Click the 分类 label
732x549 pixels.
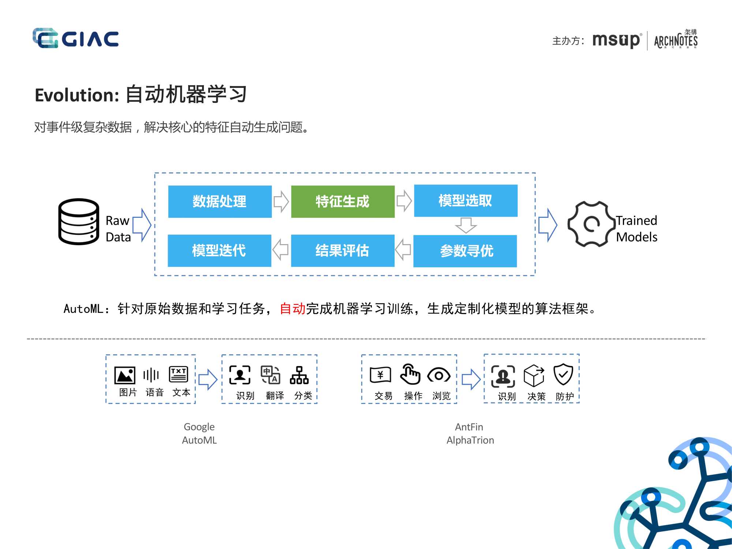[303, 396]
